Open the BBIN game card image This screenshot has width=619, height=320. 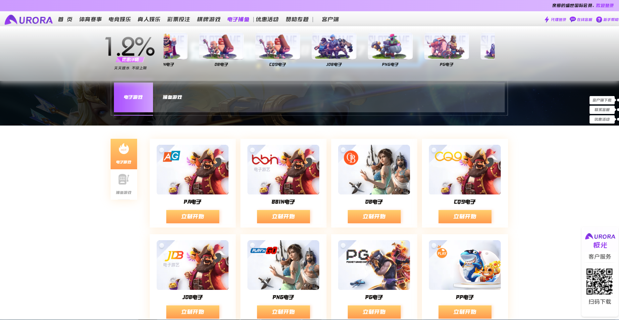[x=283, y=170]
